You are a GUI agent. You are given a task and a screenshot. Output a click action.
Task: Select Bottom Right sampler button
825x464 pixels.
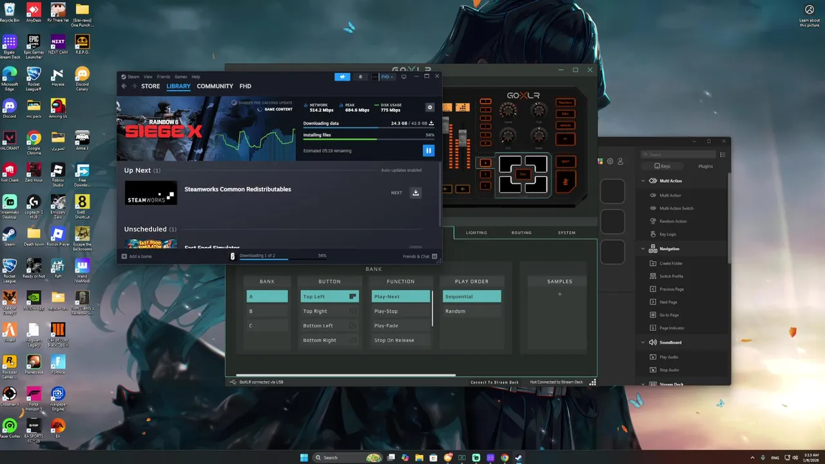click(329, 340)
